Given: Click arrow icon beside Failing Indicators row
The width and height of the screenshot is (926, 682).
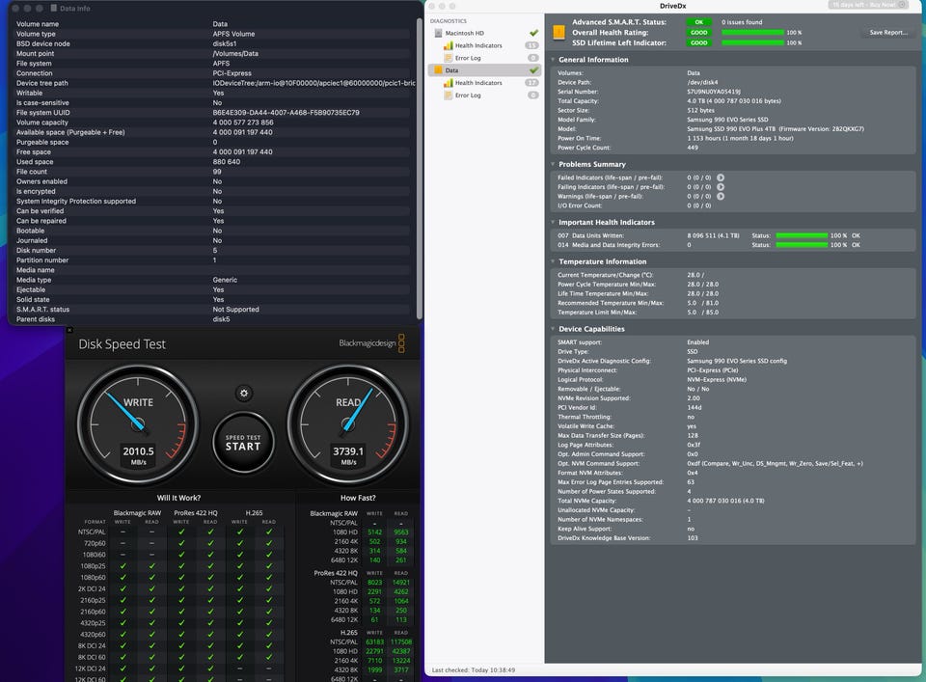Looking at the screenshot, I should point(721,186).
